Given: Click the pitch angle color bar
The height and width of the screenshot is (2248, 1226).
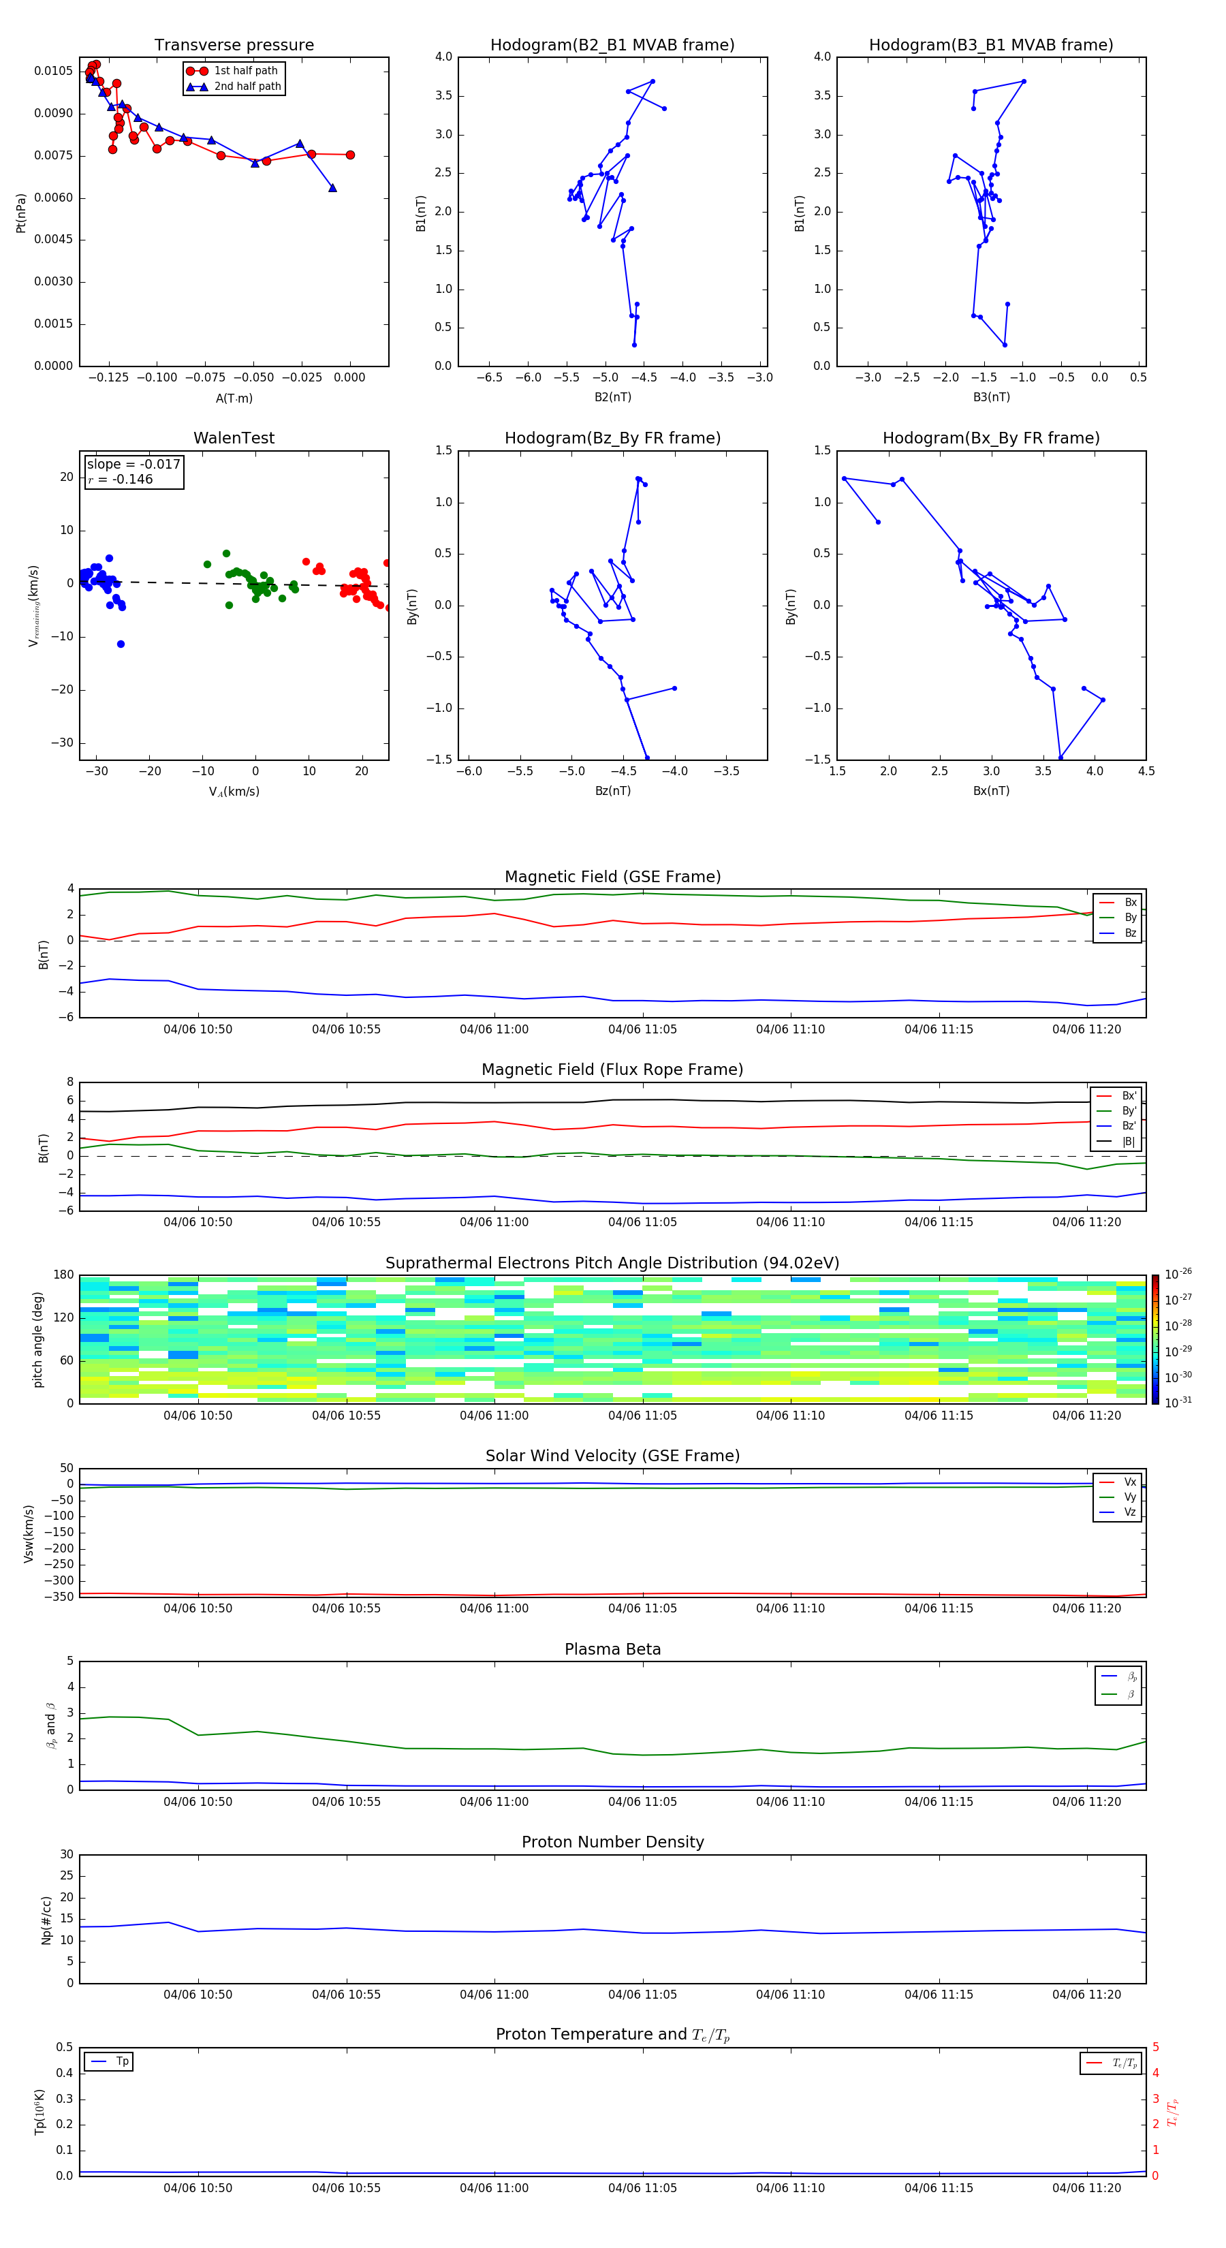Looking at the screenshot, I should (1154, 1339).
